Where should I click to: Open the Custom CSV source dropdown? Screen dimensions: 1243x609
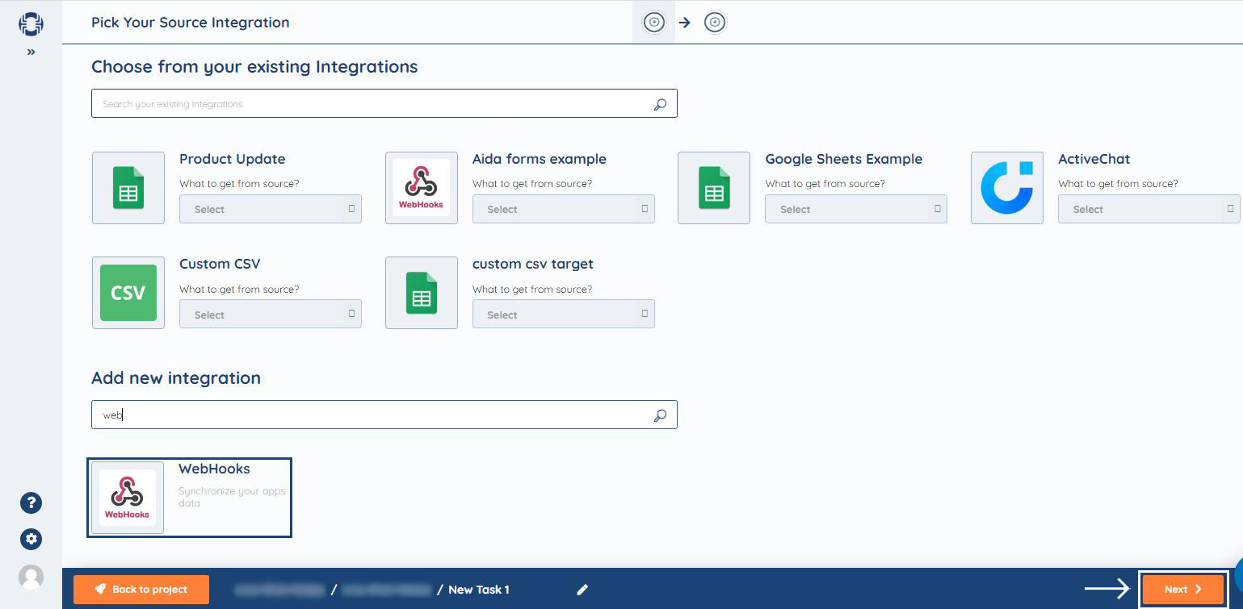[x=271, y=315]
